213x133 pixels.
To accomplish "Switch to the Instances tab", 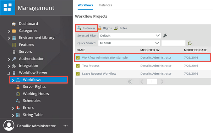I will (105, 5).
